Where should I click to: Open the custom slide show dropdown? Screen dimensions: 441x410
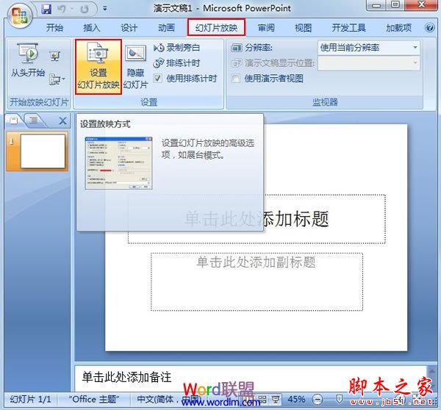57,79
